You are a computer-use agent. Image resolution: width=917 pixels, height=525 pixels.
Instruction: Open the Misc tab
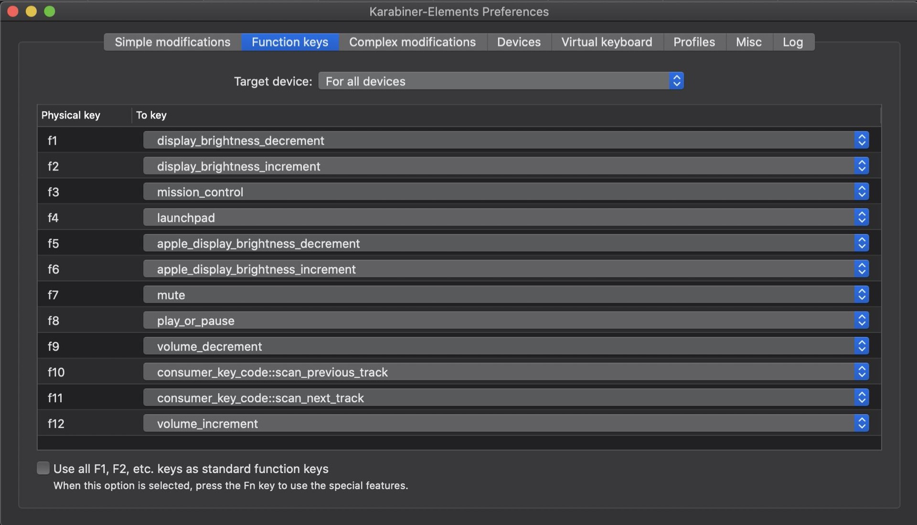tap(749, 42)
